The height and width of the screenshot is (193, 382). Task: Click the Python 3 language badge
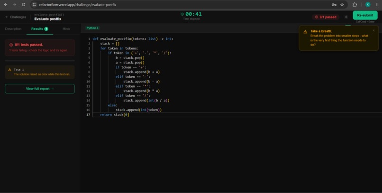(x=92, y=28)
